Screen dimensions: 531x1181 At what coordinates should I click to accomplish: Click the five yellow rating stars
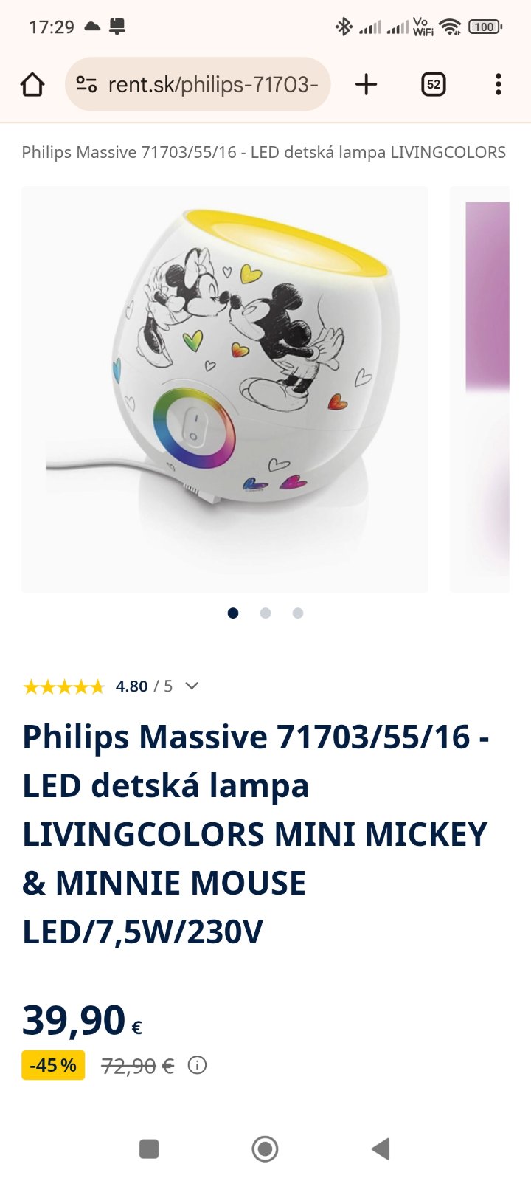click(x=64, y=687)
